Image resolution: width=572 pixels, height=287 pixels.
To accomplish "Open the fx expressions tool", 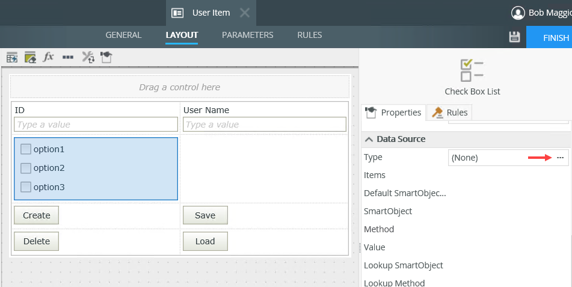I will pos(49,57).
